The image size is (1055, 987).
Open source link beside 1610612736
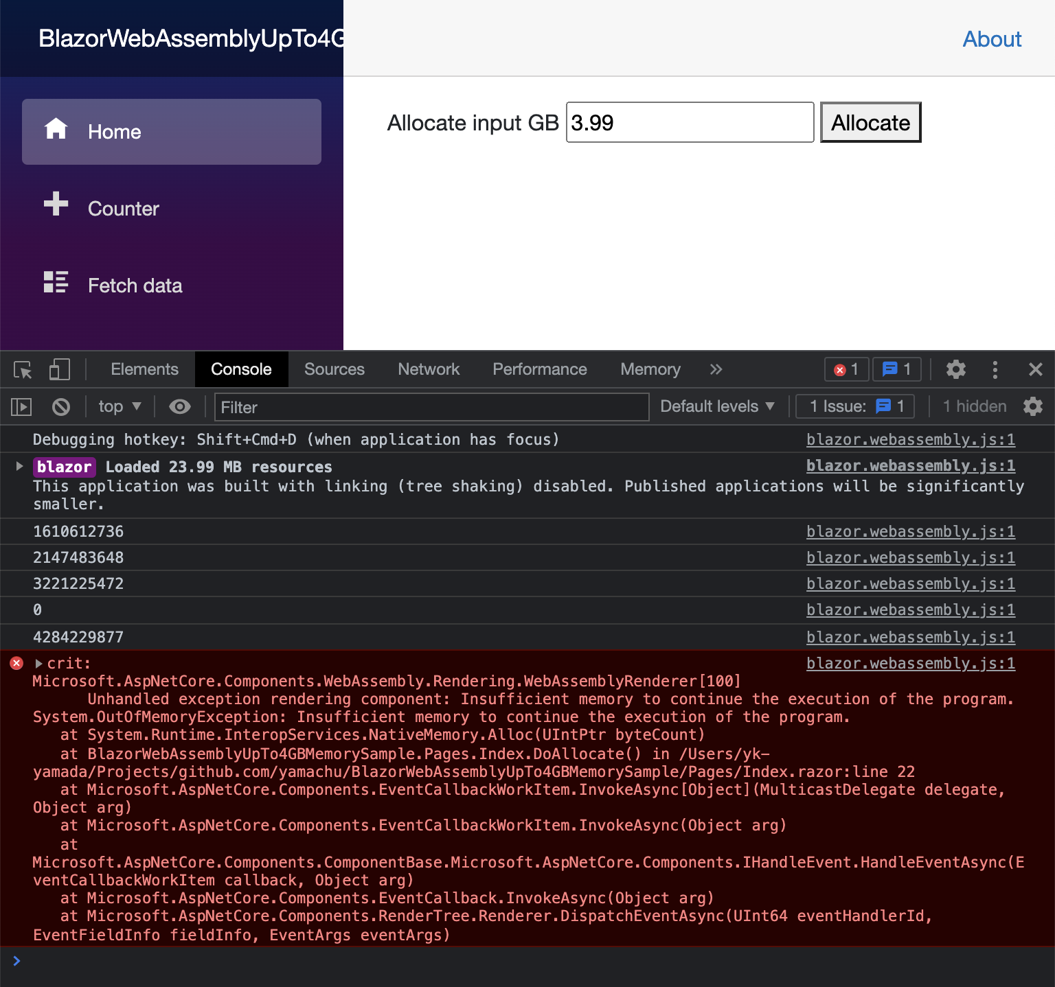[x=910, y=531]
